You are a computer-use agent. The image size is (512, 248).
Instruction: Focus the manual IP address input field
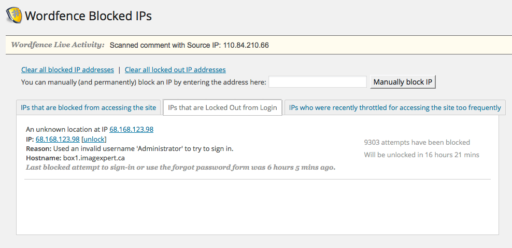coord(317,81)
